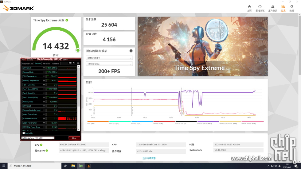This screenshot has height=169, width=301.
Task: Click the 200+ FPS estimate
Action: coord(109,71)
